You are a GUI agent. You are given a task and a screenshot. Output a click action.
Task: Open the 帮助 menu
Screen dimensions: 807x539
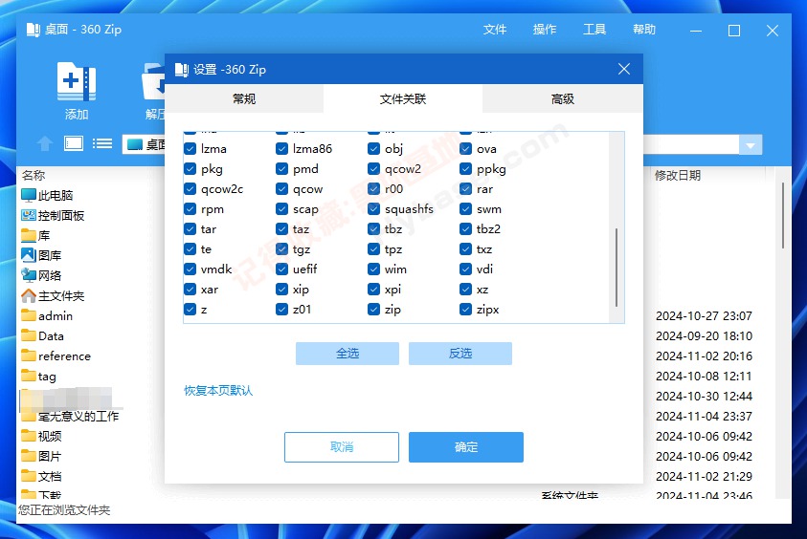point(644,30)
